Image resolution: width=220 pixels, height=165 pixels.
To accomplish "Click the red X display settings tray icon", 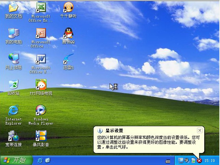I will tap(199, 161).
